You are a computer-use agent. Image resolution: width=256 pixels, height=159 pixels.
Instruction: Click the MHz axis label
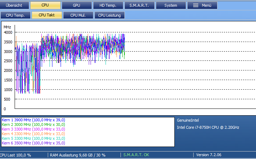(x=7, y=27)
